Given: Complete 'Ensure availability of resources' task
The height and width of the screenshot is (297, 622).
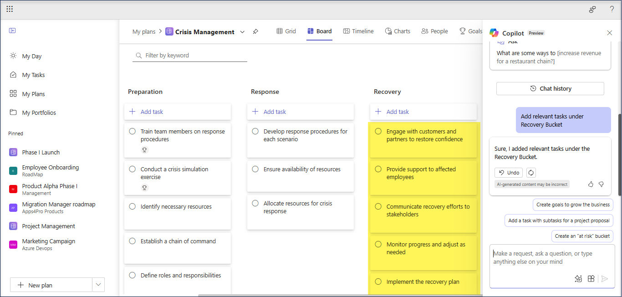Looking at the screenshot, I should tap(255, 169).
